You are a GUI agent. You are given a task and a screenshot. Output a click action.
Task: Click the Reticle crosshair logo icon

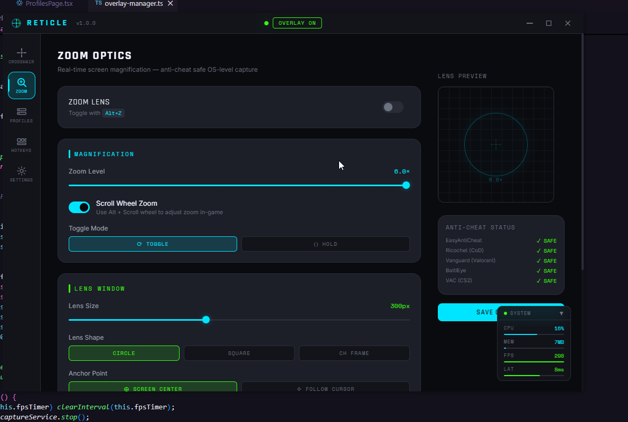click(16, 23)
